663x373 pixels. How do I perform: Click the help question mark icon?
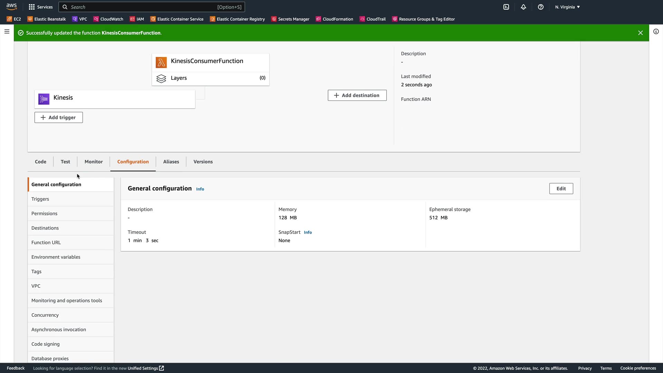coord(541,7)
